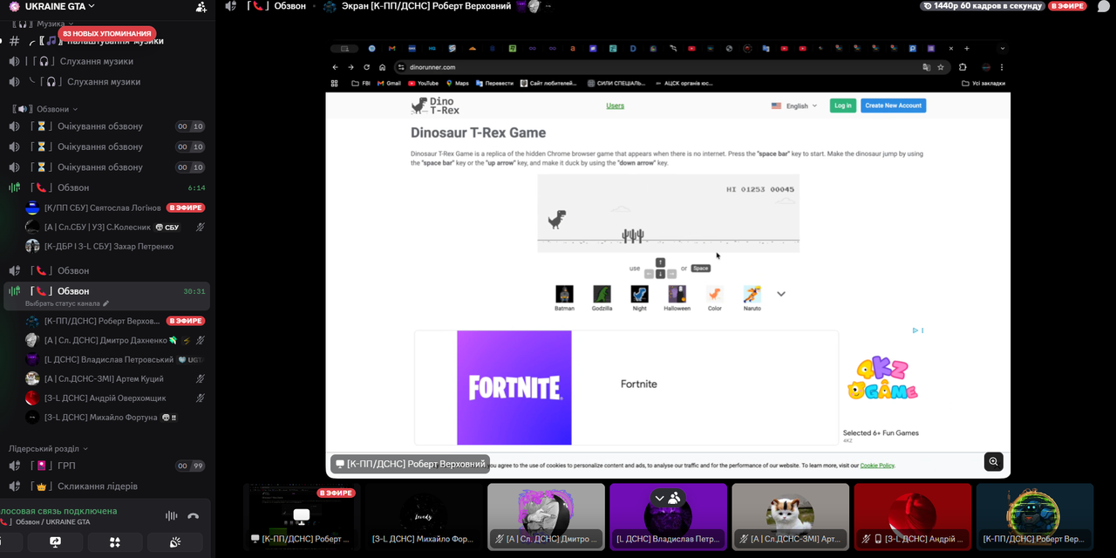Open Дмитро Дахненко participant tile
Screen dimensions: 1116x558
point(546,515)
